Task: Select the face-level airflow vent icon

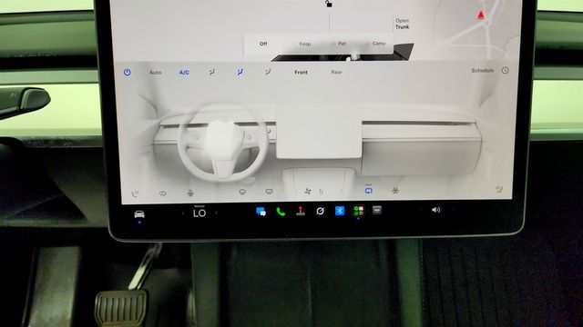Action: [212, 73]
